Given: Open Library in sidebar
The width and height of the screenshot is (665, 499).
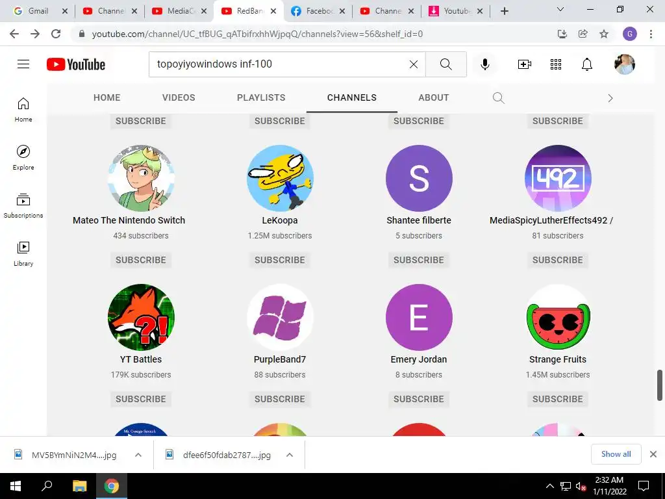Looking at the screenshot, I should pos(23,254).
